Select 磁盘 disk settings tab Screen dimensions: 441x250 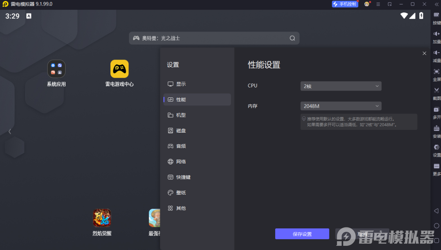pyautogui.click(x=197, y=131)
